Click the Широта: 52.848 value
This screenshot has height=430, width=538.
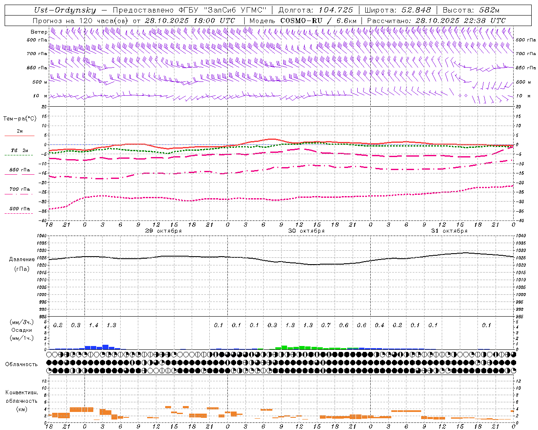(398, 10)
